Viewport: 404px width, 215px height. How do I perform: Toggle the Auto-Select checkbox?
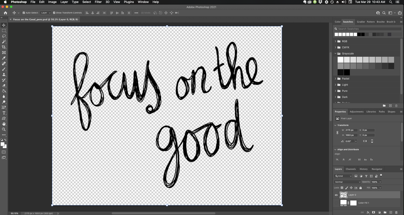tap(24, 13)
